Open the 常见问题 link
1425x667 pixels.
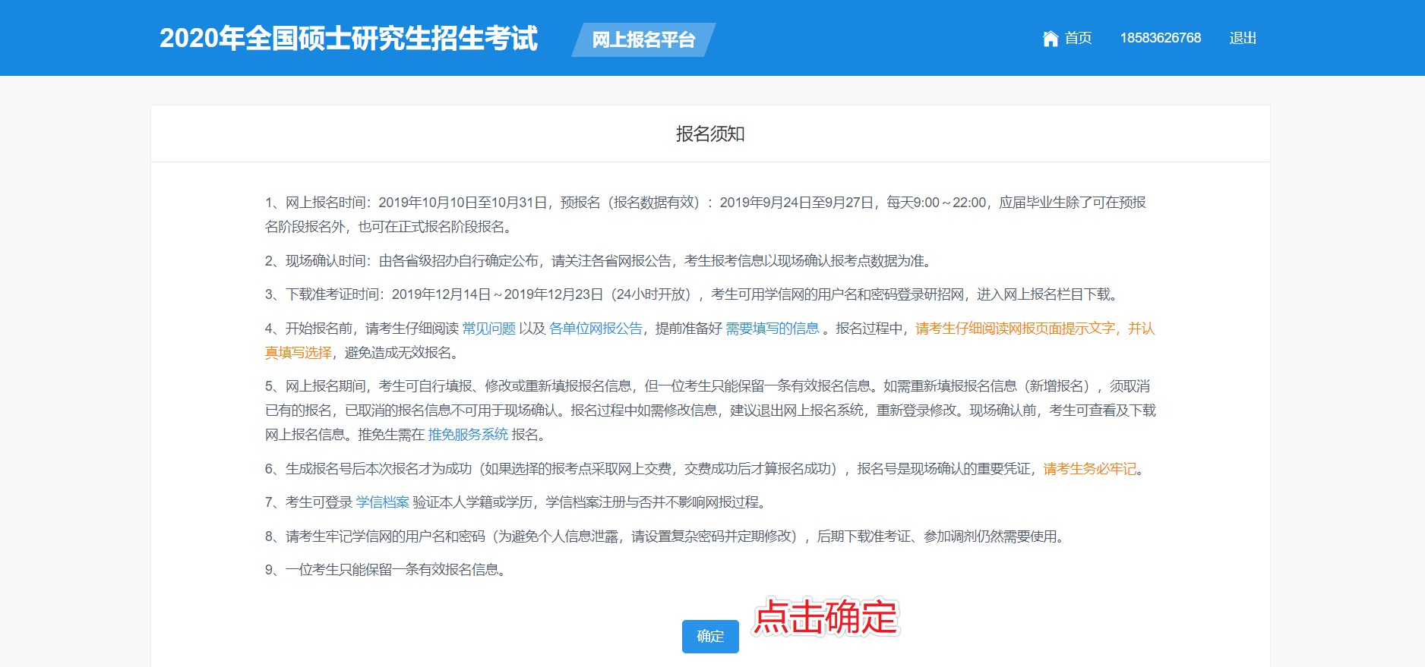pos(488,329)
